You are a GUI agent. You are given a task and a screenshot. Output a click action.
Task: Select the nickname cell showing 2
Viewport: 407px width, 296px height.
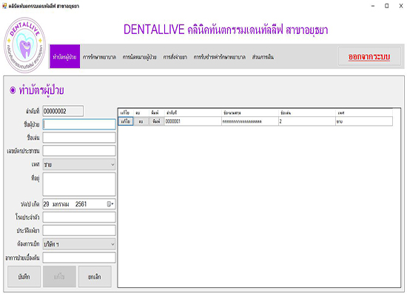[x=307, y=121]
